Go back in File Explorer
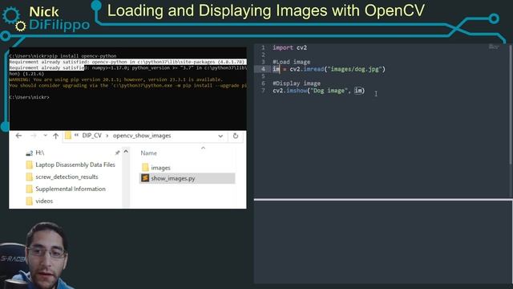The width and height of the screenshot is (513, 289). tap(18, 136)
